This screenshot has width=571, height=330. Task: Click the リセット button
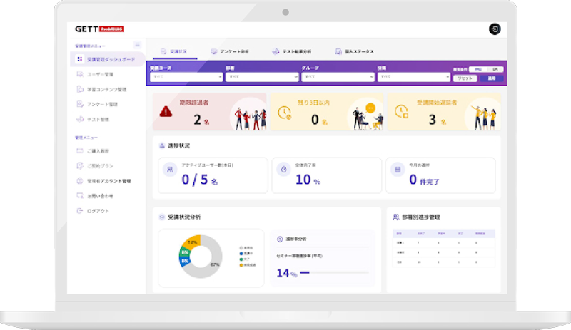click(x=465, y=78)
